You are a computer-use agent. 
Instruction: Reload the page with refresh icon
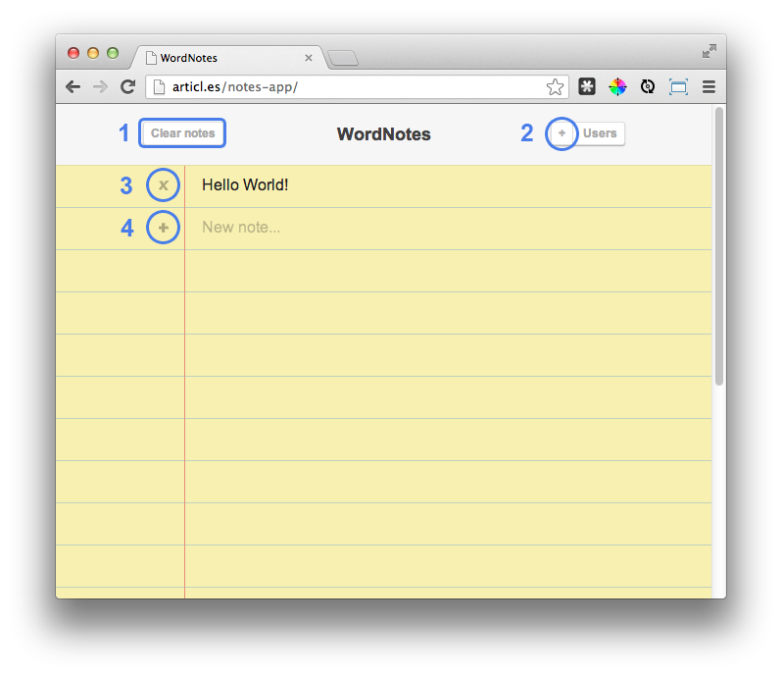(x=128, y=87)
